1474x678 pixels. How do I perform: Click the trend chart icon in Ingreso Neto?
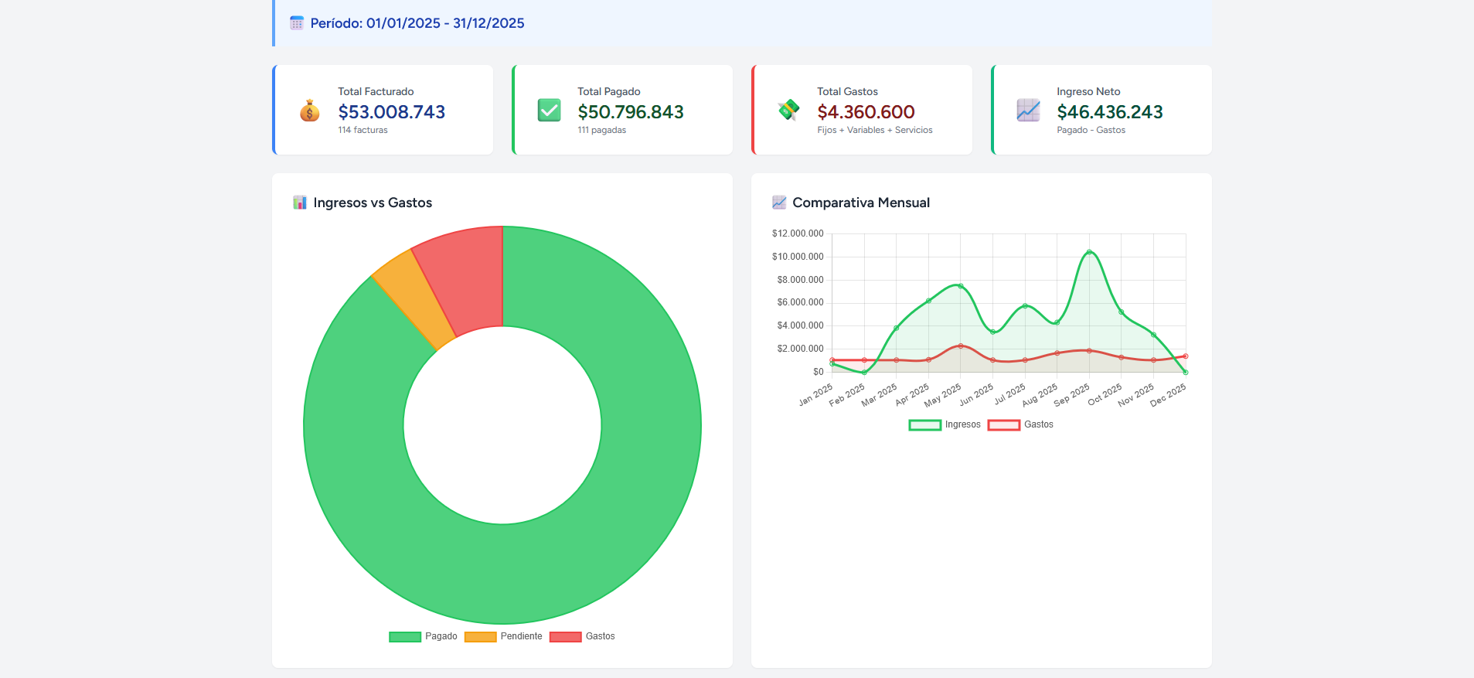[x=1028, y=111]
